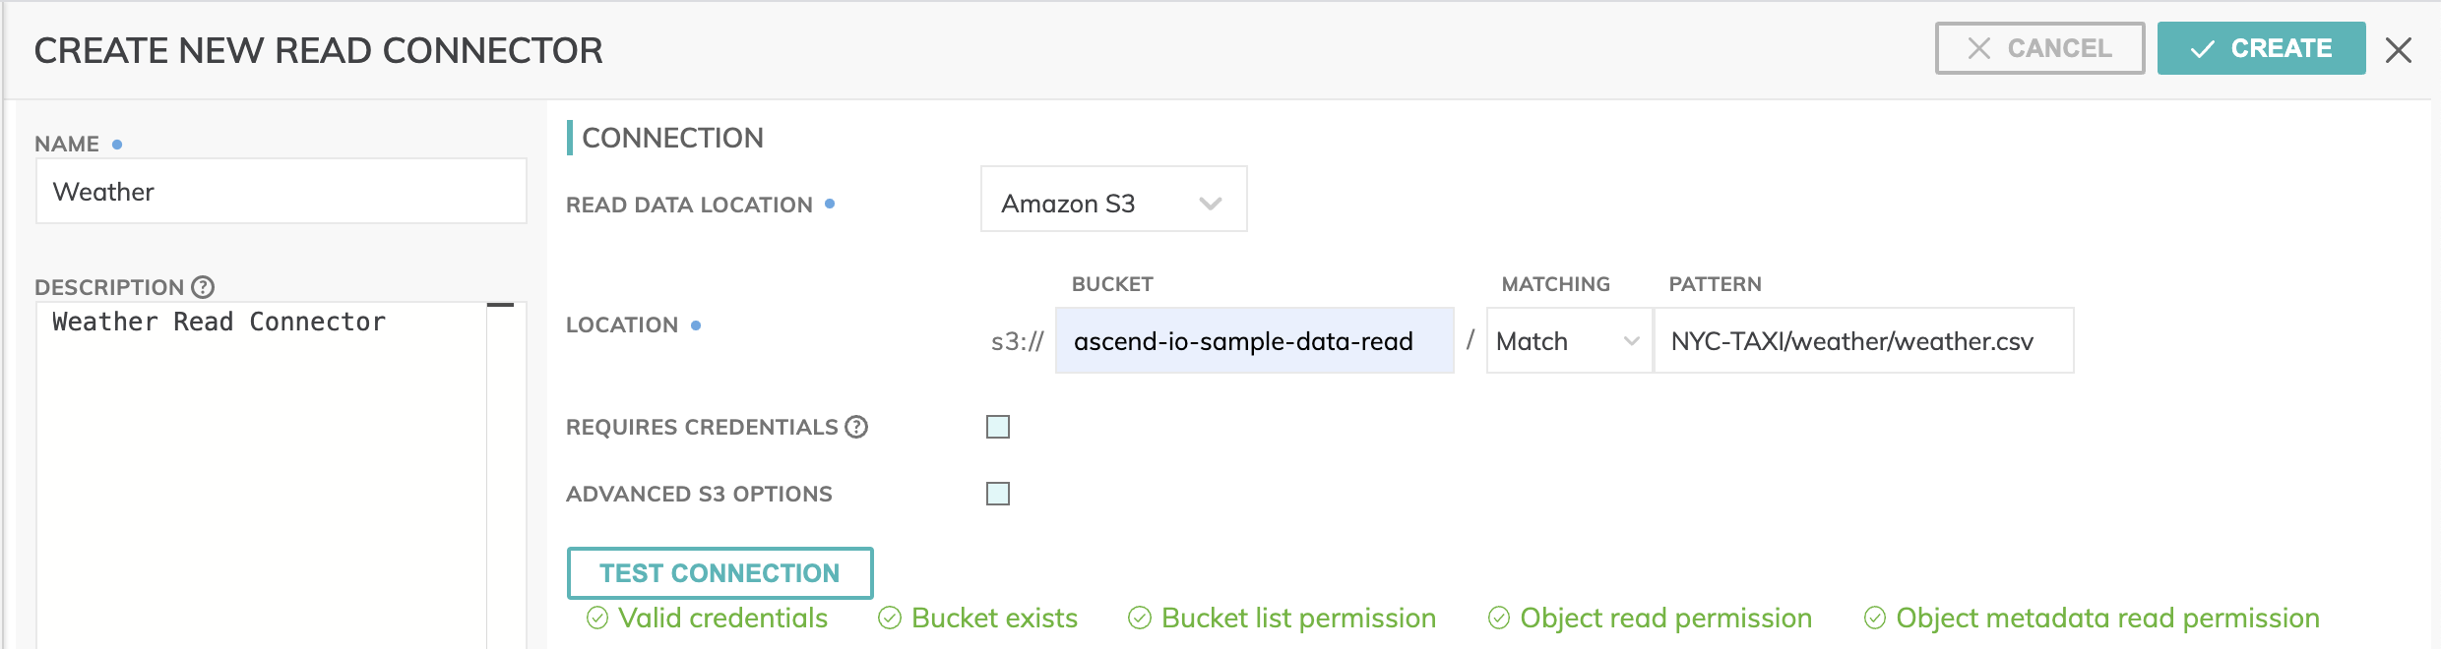This screenshot has width=2441, height=649.
Task: Click the pattern field NYC-TAXI/weather/weather.csv
Action: tap(1864, 340)
